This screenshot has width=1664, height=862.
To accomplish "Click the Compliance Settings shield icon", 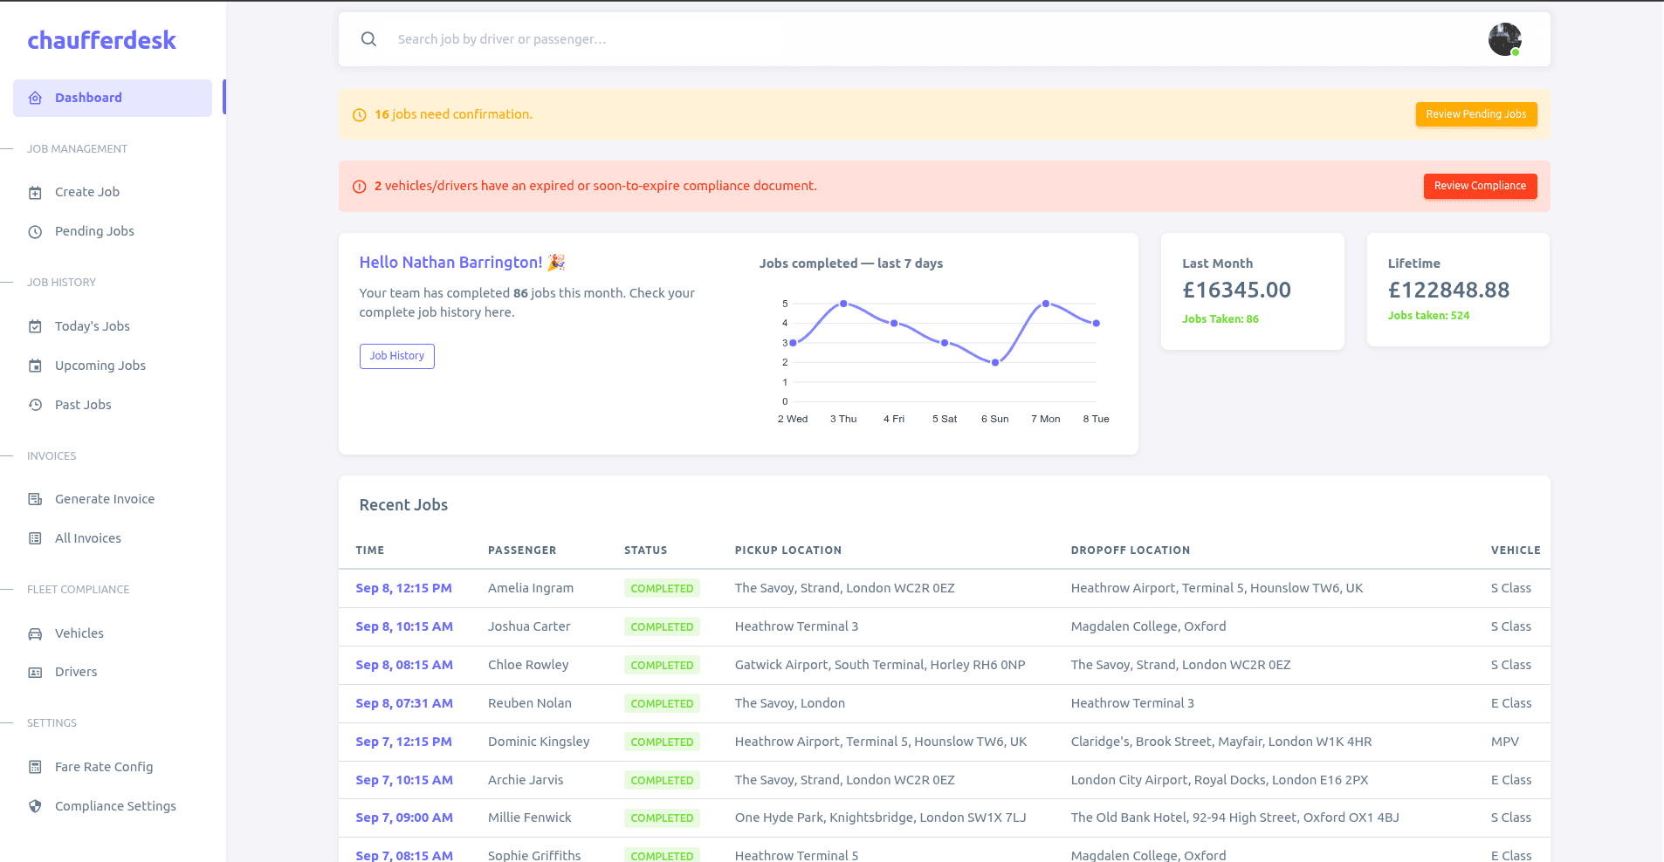I will click(35, 806).
